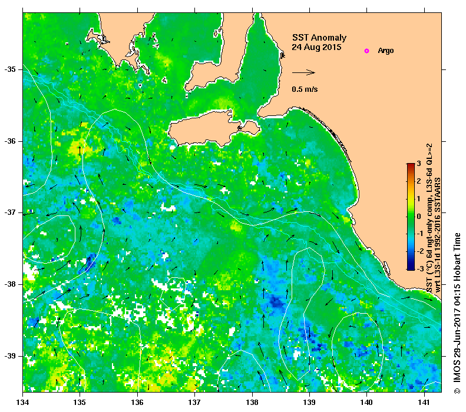The image size is (466, 412).
Task: Select the 'SST Anomaly' title text
Action: pos(319,38)
